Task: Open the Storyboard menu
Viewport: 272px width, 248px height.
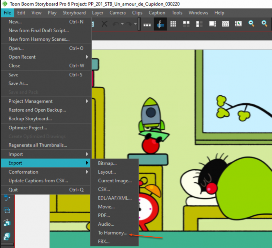Action: tap(74, 13)
